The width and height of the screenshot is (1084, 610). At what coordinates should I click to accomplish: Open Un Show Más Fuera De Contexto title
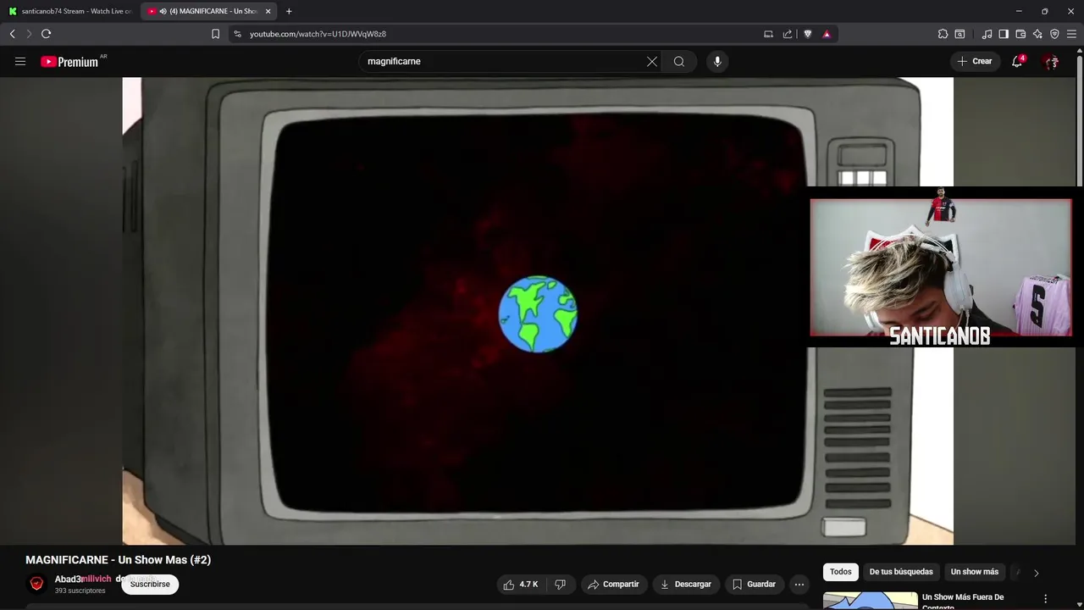tap(963, 601)
